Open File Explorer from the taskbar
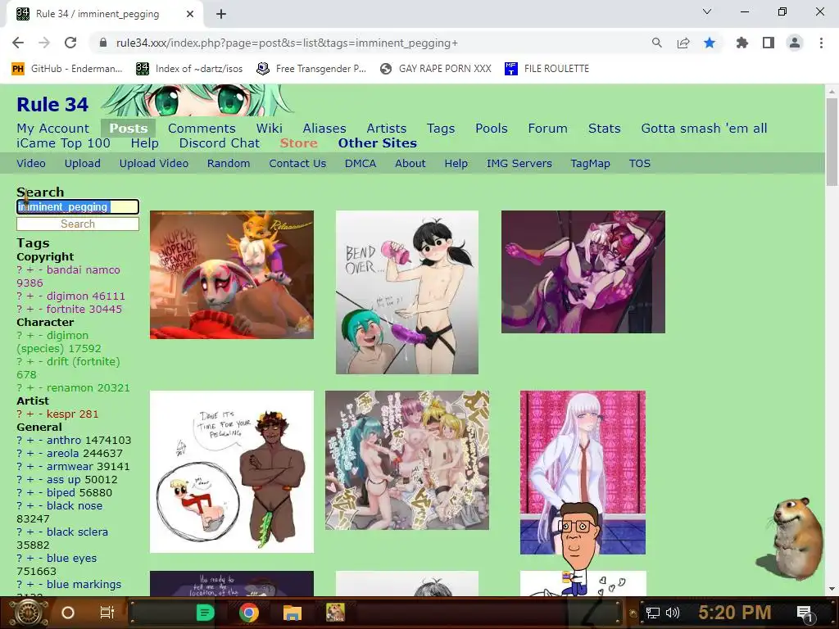 [293, 613]
